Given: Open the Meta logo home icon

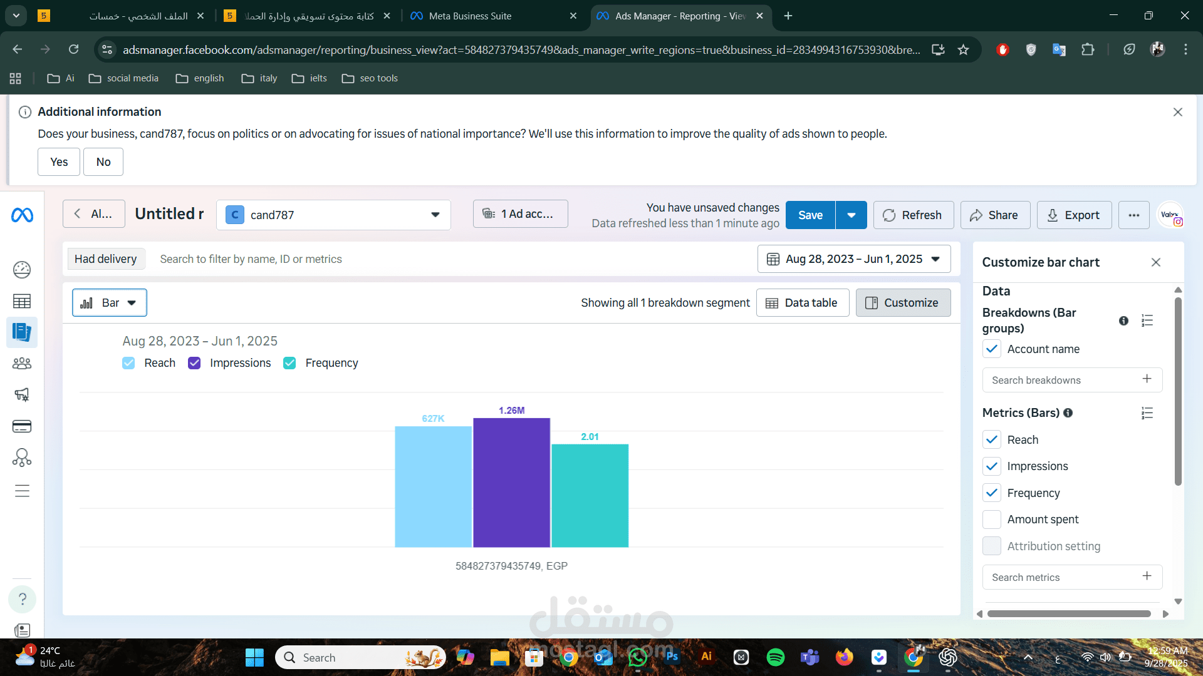Looking at the screenshot, I should (22, 215).
